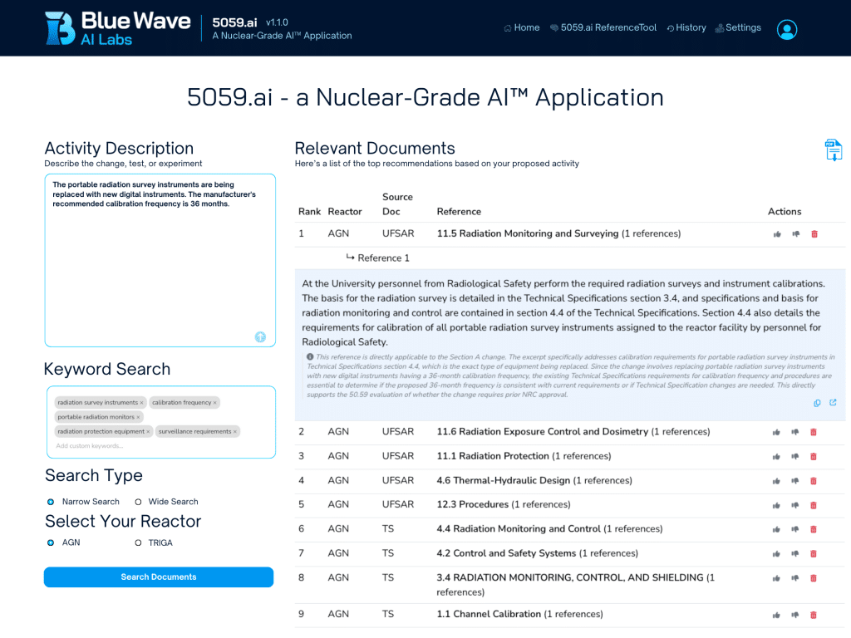The width and height of the screenshot is (851, 638).
Task: Remove the 'calibration frequency' keyword tag
Action: point(215,403)
